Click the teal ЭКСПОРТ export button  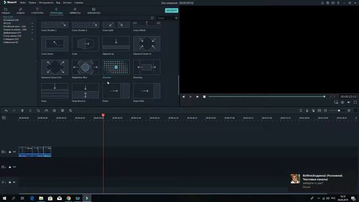[x=172, y=11]
